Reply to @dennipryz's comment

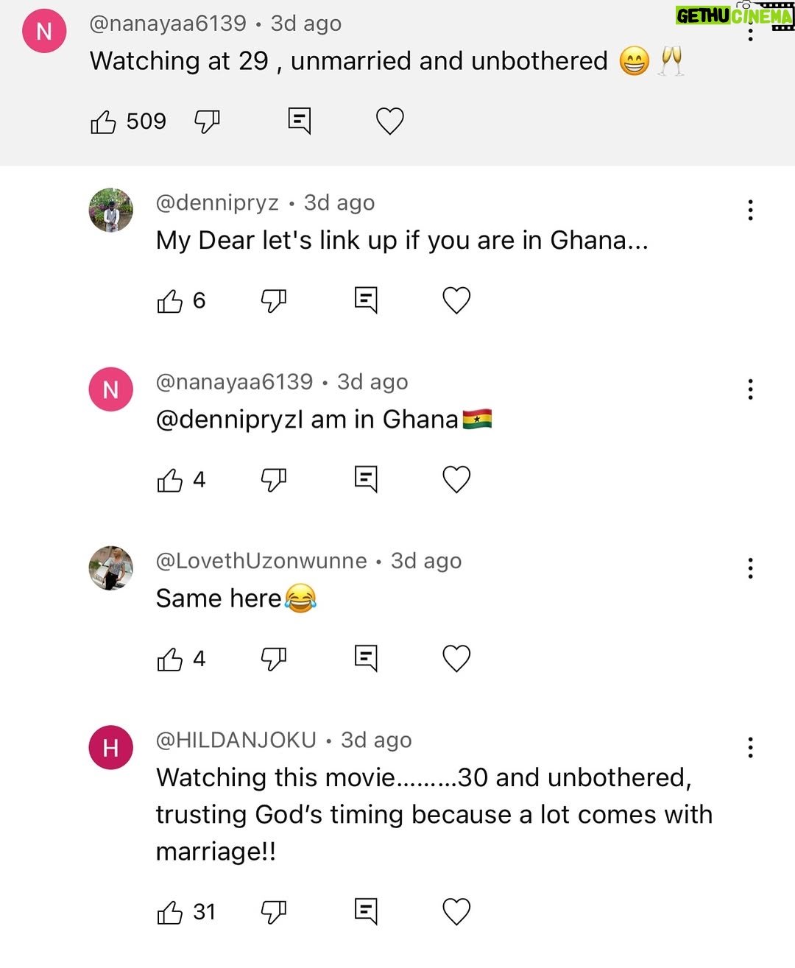tap(366, 300)
